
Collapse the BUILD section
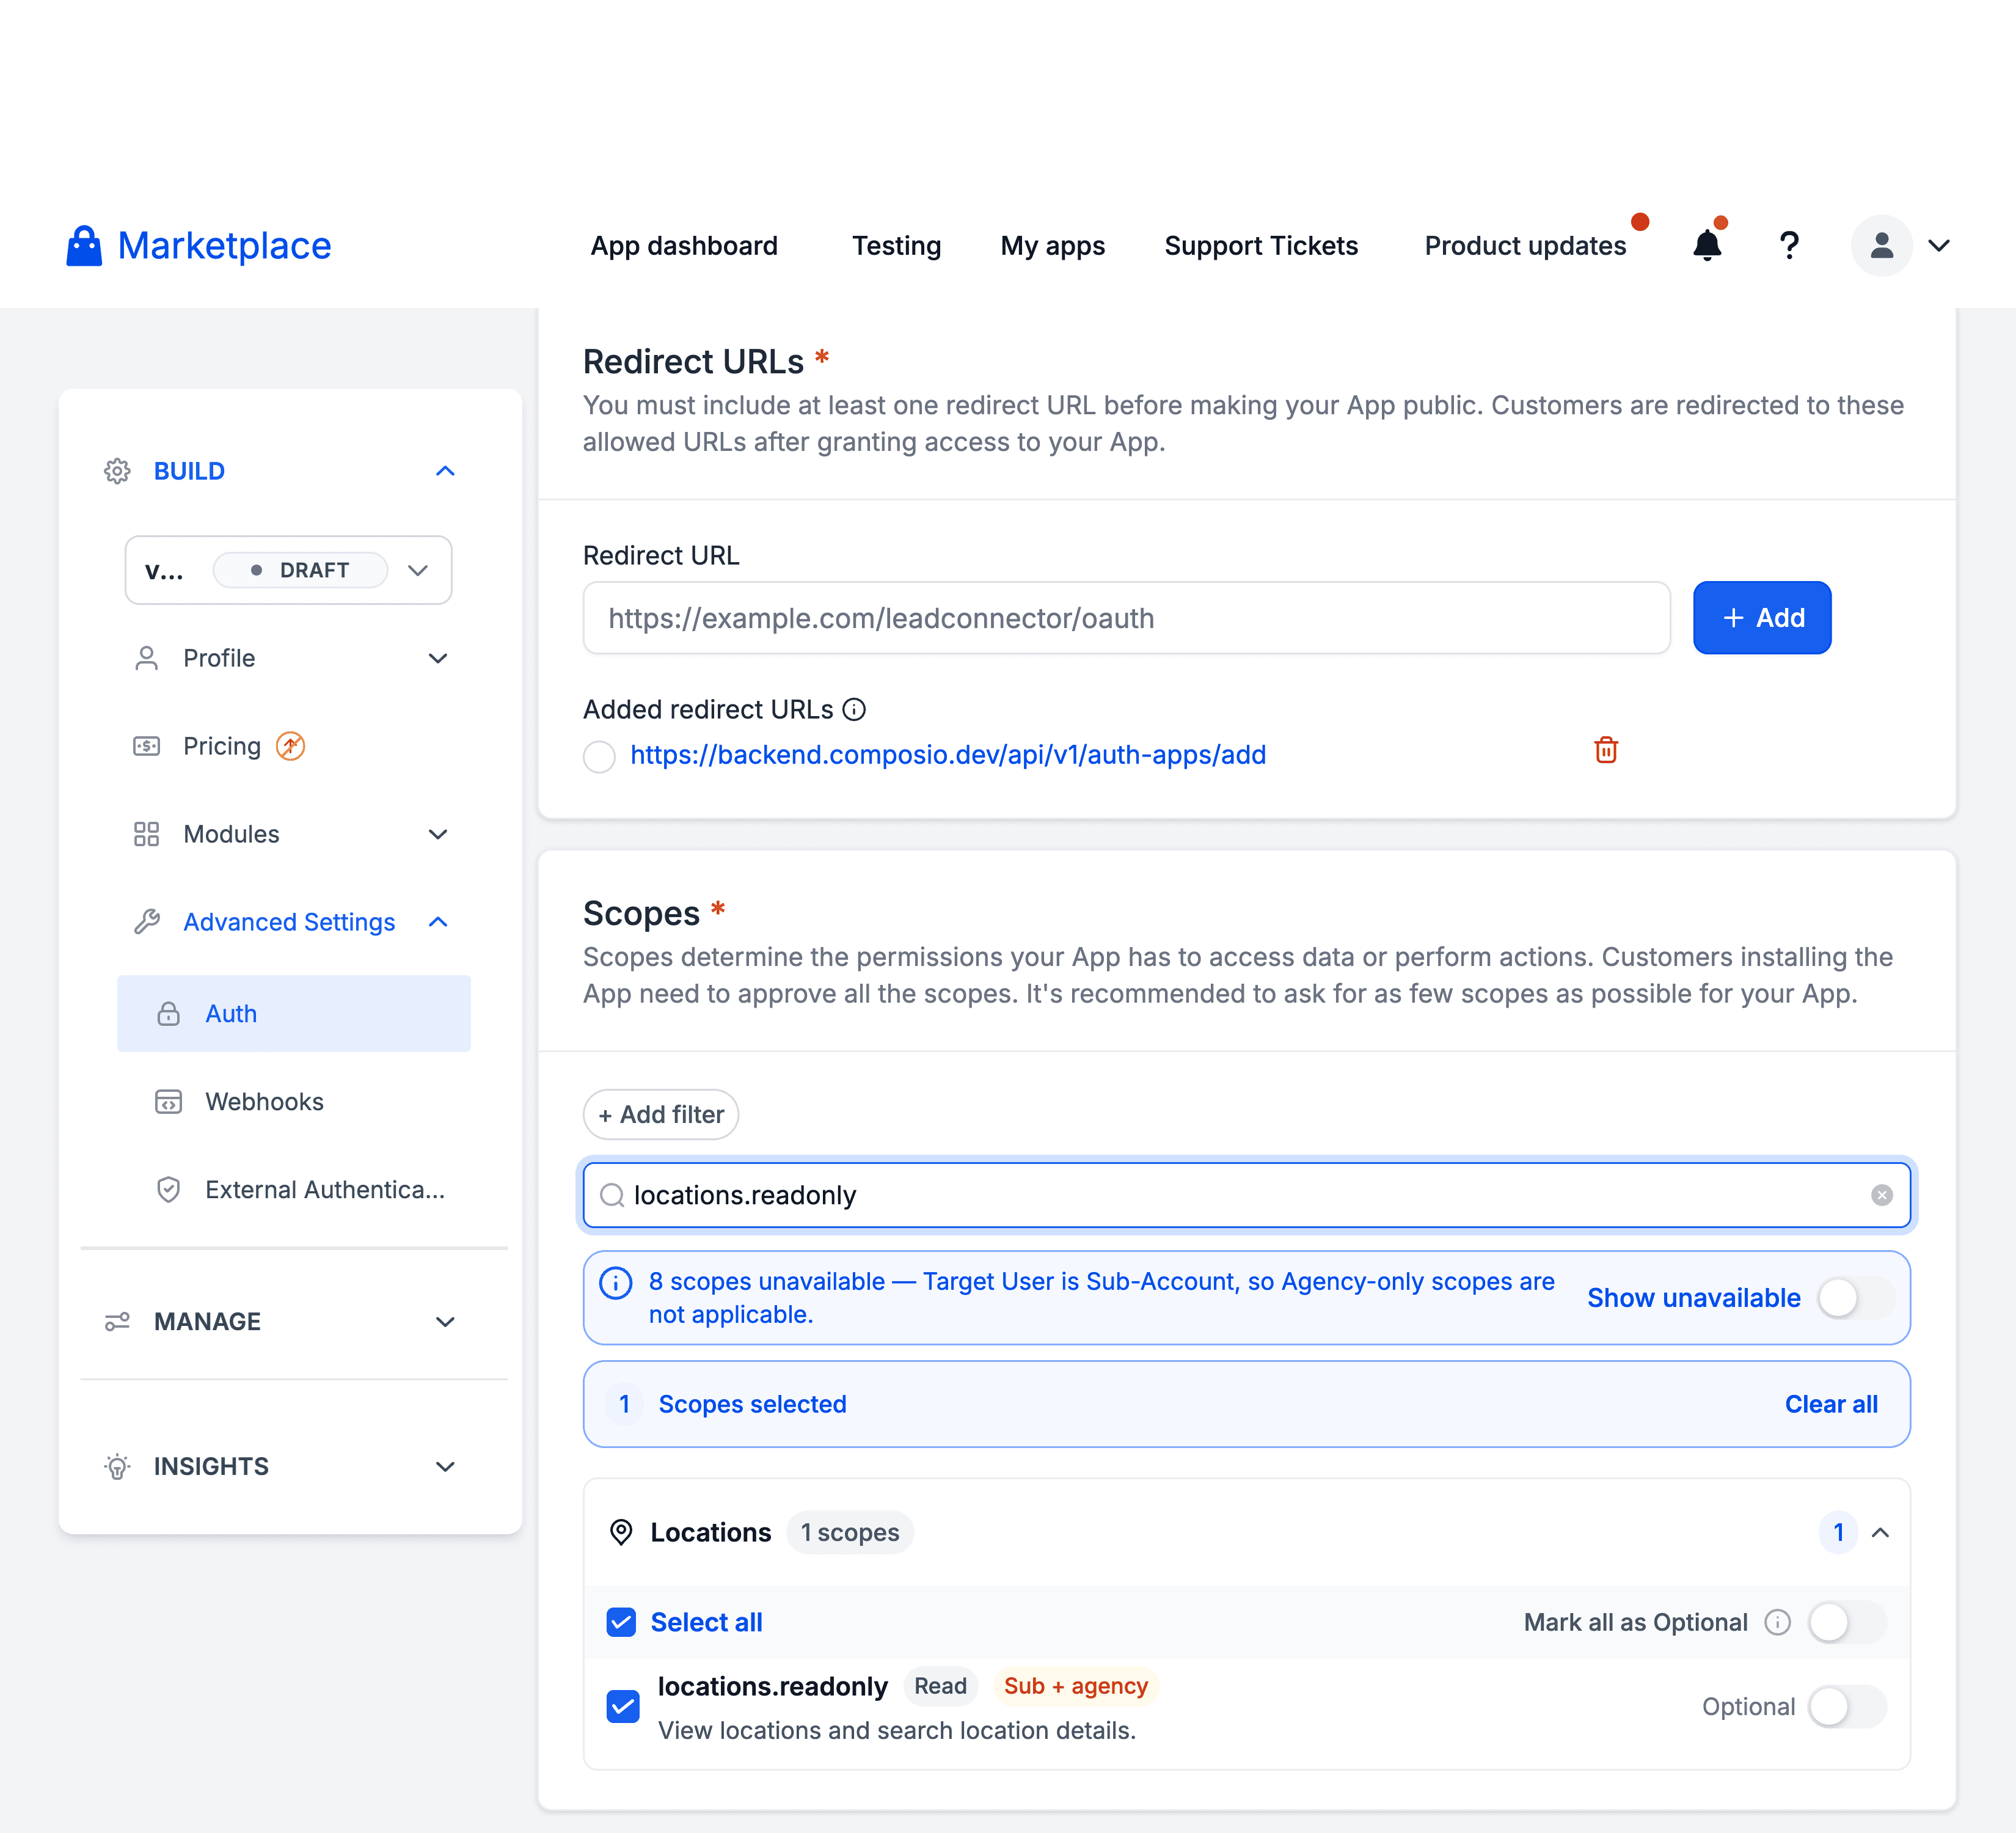(x=445, y=471)
